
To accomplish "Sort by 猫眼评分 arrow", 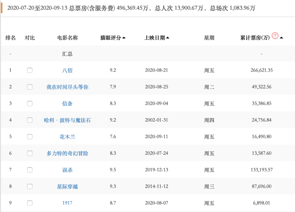I will [x=124, y=38].
